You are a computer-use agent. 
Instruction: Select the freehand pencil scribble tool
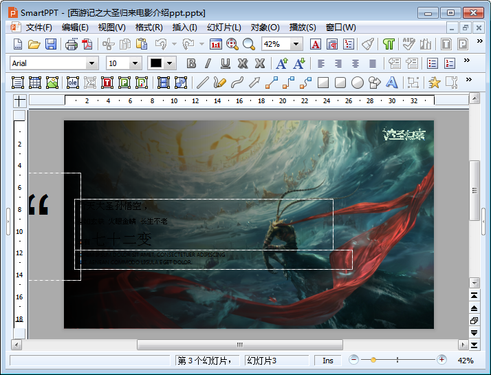[x=220, y=83]
